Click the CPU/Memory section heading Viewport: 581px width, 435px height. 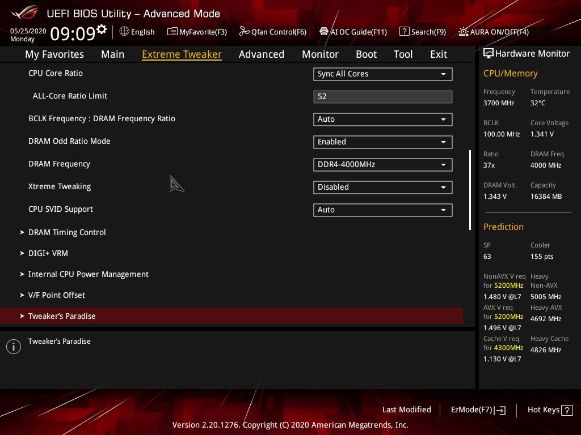(510, 73)
